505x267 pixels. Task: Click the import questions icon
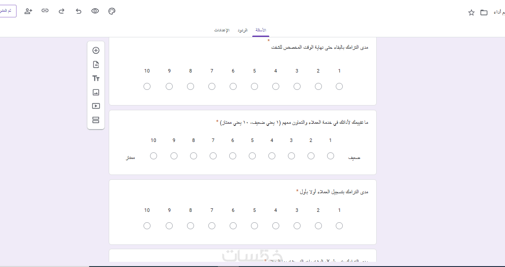[x=96, y=65]
